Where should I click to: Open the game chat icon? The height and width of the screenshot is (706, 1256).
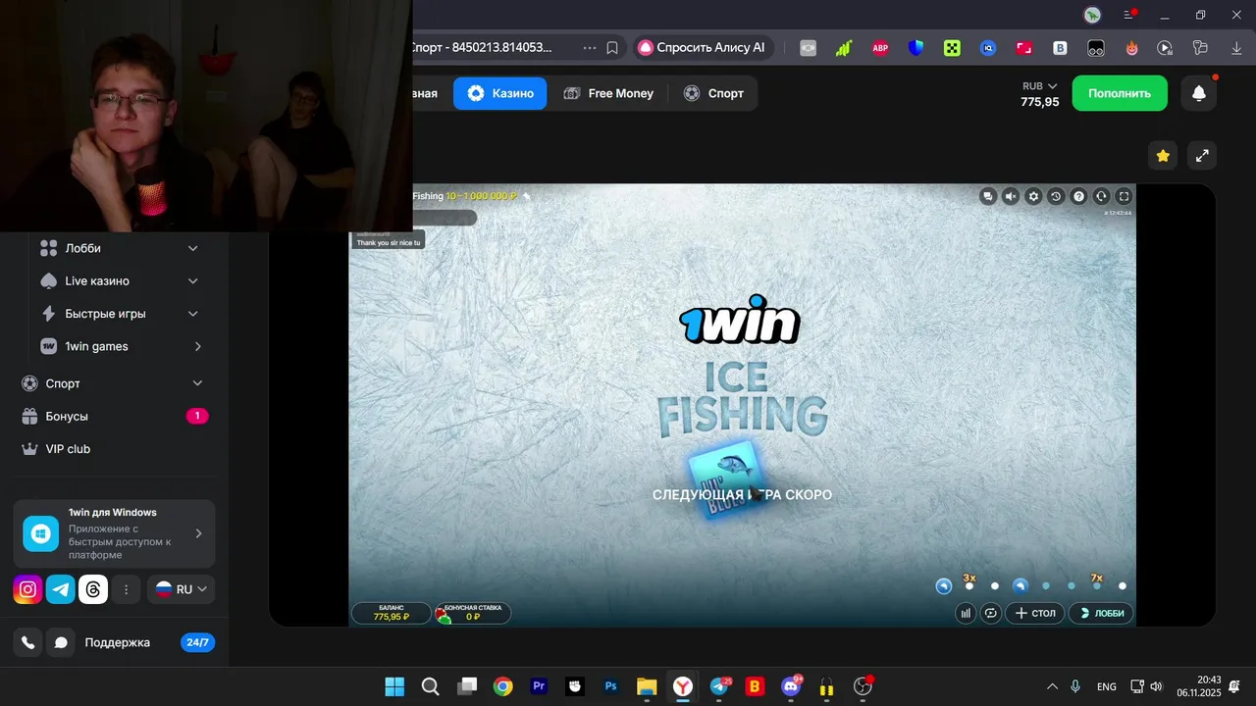click(x=989, y=196)
